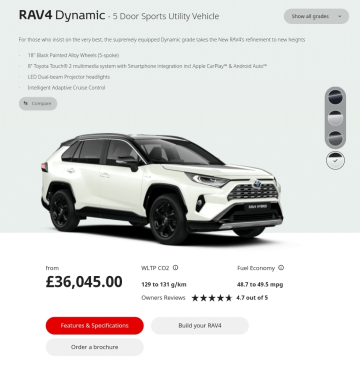The height and width of the screenshot is (370, 360).
Task: Select the white bi-tone colour swatch
Action: click(335, 160)
